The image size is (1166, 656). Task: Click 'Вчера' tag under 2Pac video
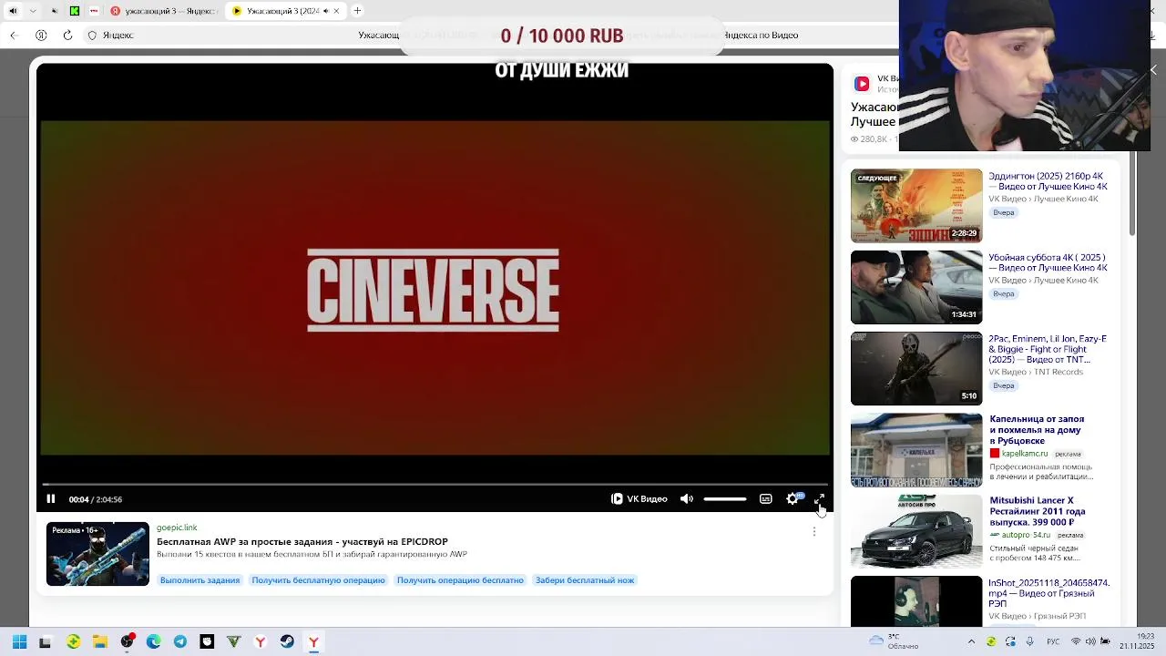1004,385
